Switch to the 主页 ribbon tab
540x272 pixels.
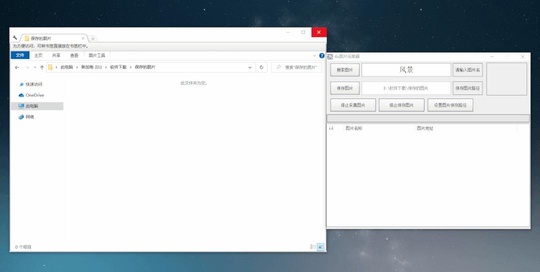click(38, 55)
